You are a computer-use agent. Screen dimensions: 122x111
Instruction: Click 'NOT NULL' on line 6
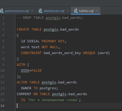50,47
